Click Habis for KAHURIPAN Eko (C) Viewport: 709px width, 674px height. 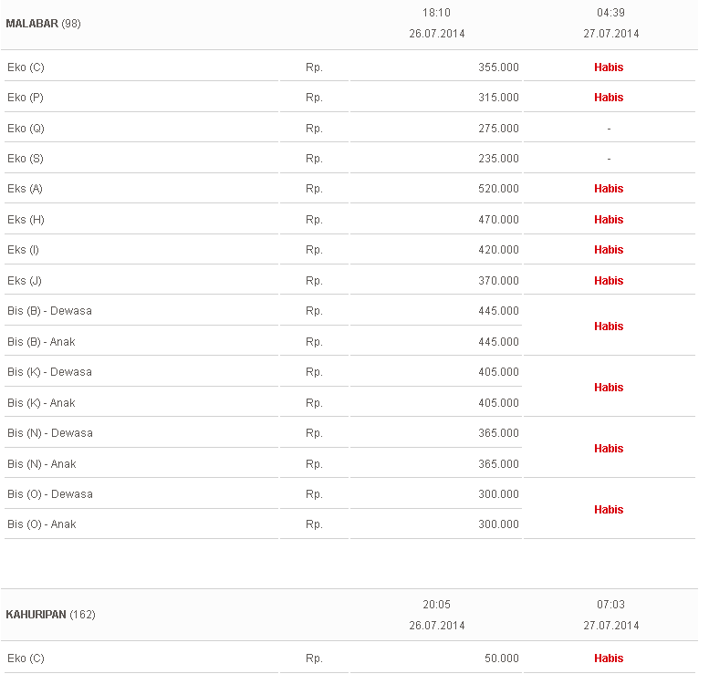click(x=609, y=658)
